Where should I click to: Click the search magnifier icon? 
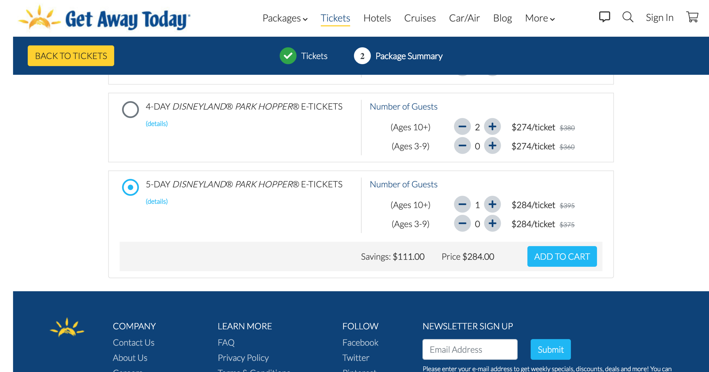pyautogui.click(x=628, y=17)
